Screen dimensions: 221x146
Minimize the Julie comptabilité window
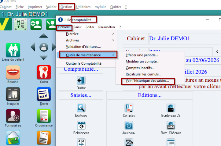207,20
